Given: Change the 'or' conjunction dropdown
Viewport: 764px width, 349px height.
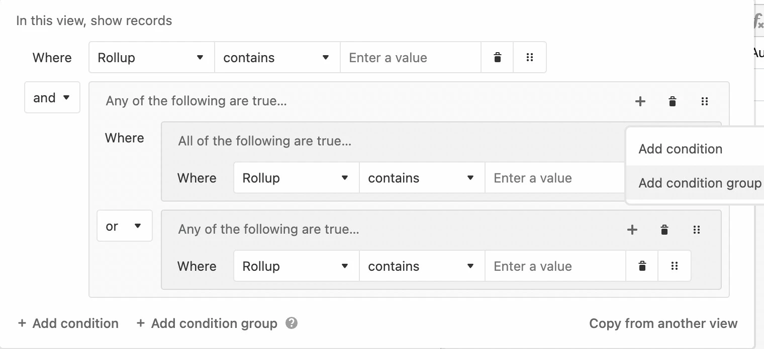Looking at the screenshot, I should (125, 226).
